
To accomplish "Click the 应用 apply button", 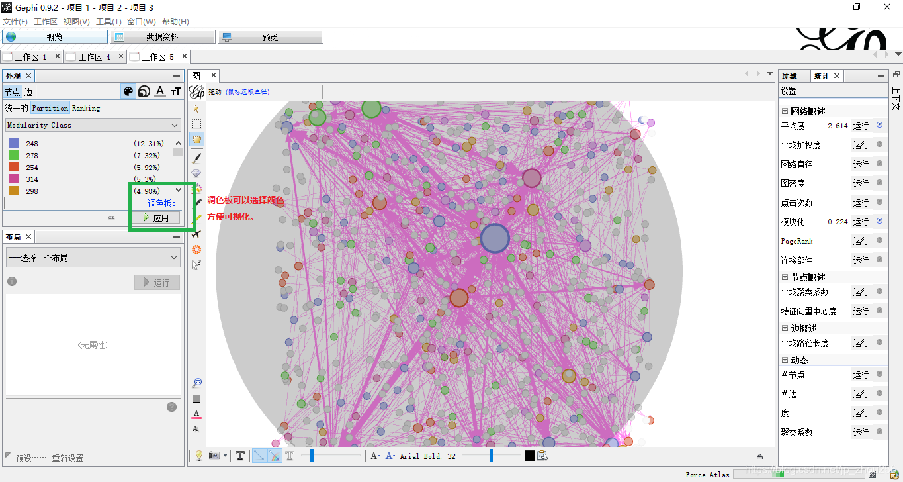I will pos(156,218).
